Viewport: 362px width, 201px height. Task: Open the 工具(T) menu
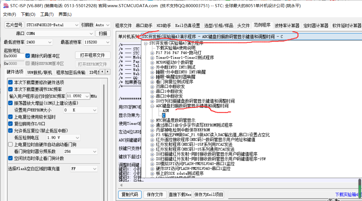point(47,14)
